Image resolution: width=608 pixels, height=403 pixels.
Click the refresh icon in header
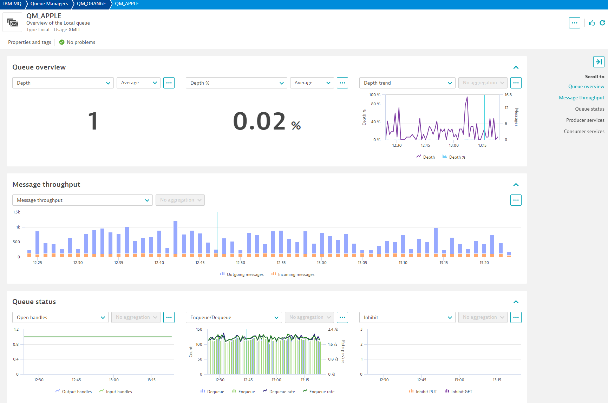coord(602,23)
